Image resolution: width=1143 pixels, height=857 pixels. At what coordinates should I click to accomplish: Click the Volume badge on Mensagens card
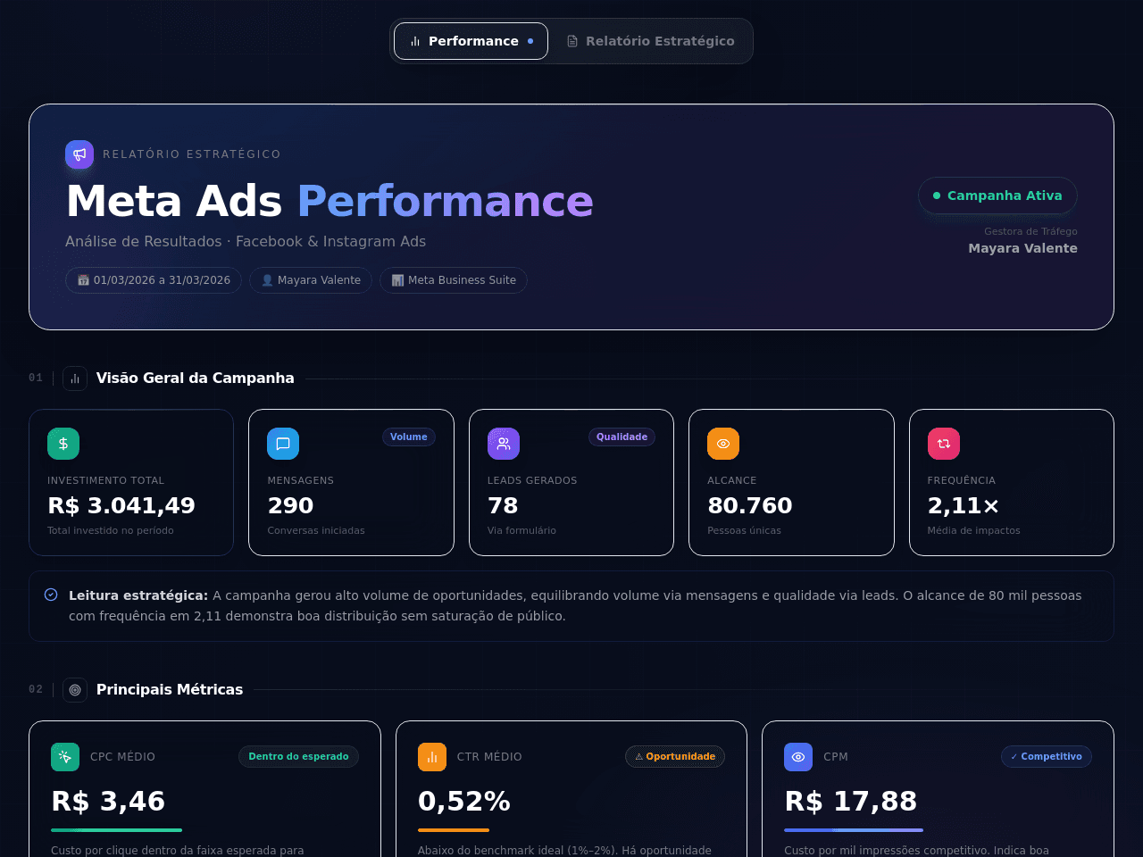click(409, 437)
